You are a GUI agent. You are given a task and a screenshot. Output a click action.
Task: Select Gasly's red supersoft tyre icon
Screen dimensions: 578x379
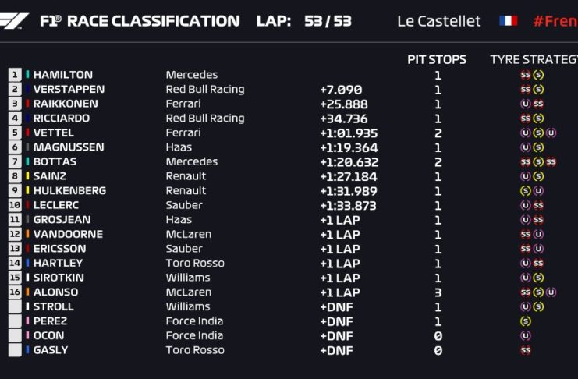tap(526, 350)
